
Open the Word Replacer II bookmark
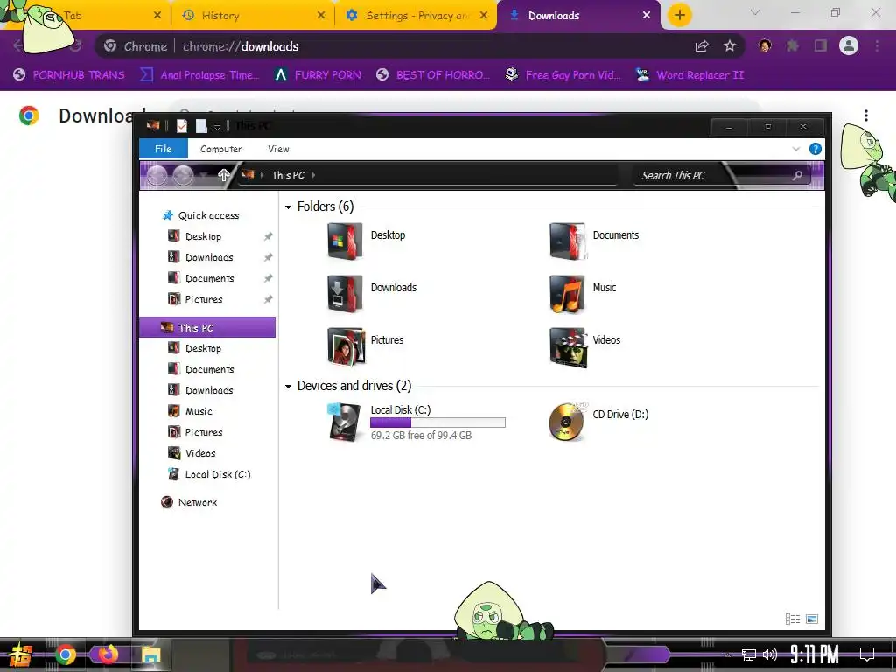(x=689, y=75)
